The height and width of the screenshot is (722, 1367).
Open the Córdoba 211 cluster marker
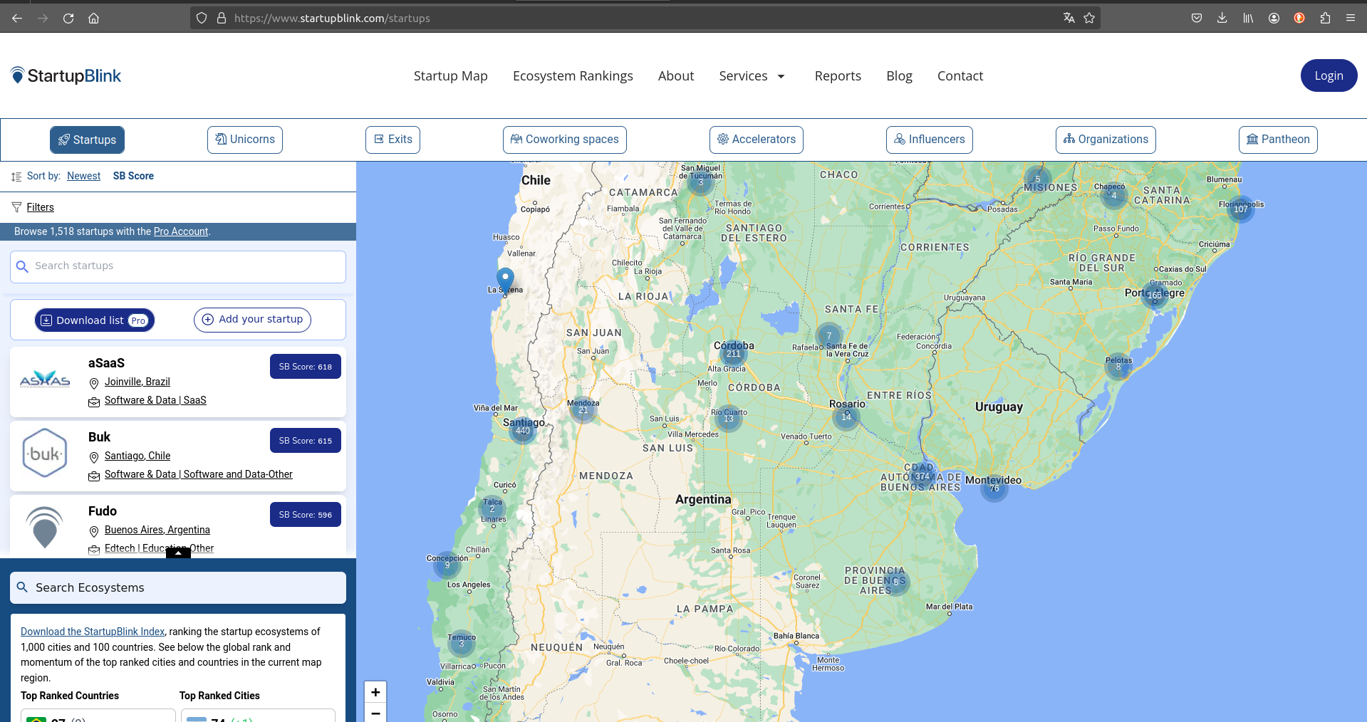[733, 353]
